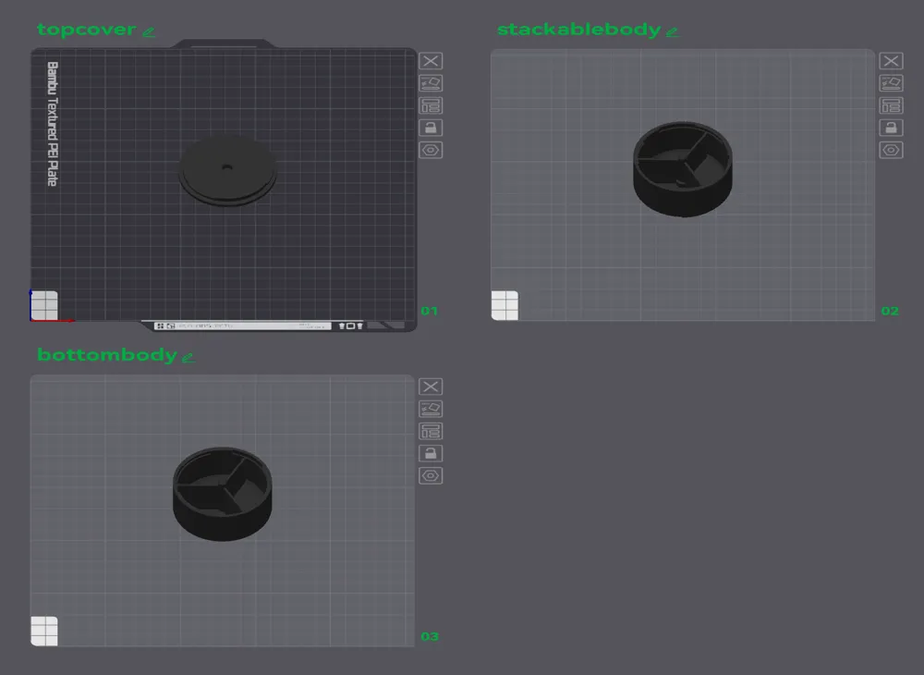The image size is (924, 675).
Task: Lock the bottombody plate
Action: [430, 453]
